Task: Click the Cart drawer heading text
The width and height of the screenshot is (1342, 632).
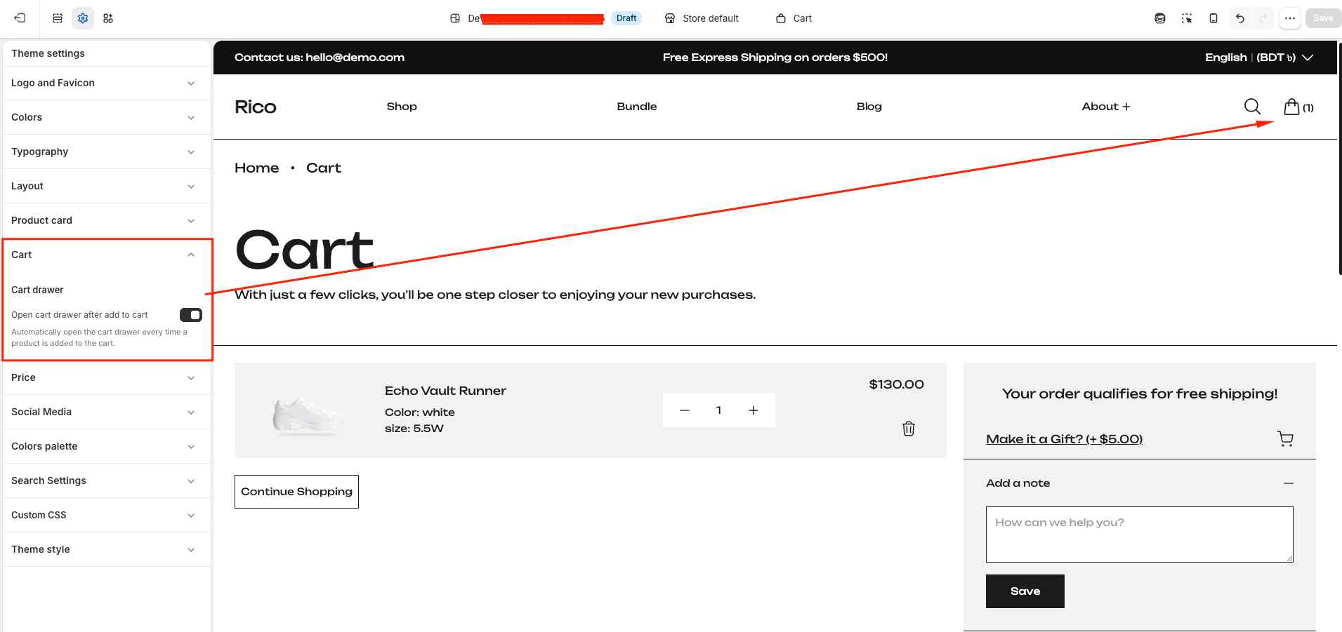Action: coord(37,290)
